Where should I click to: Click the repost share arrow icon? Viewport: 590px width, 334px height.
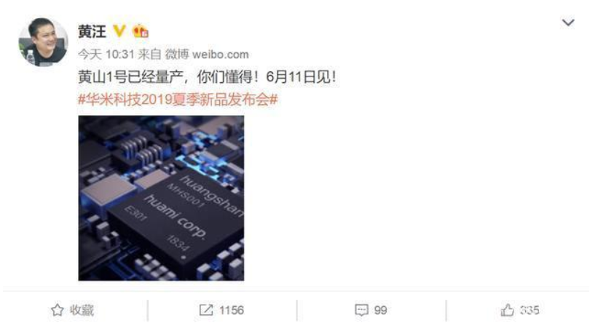[x=206, y=310]
